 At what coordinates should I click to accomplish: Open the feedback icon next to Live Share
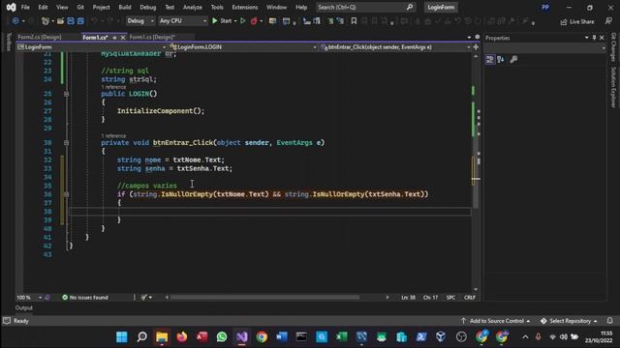[x=608, y=21]
